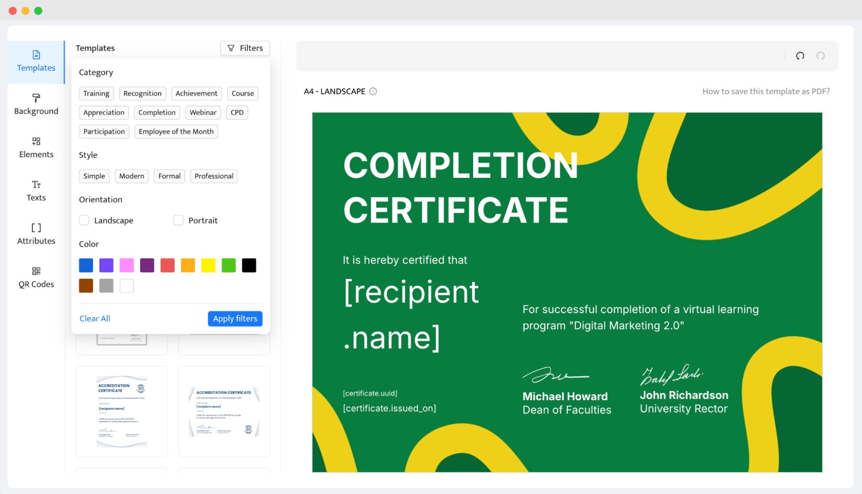Screen dimensions: 862x494
Task: Click info icon next to A4 - LANDSCAPE
Action: click(373, 91)
